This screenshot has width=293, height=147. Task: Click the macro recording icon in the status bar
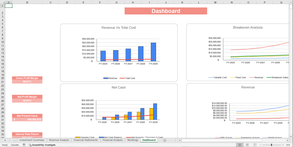tap(24, 145)
